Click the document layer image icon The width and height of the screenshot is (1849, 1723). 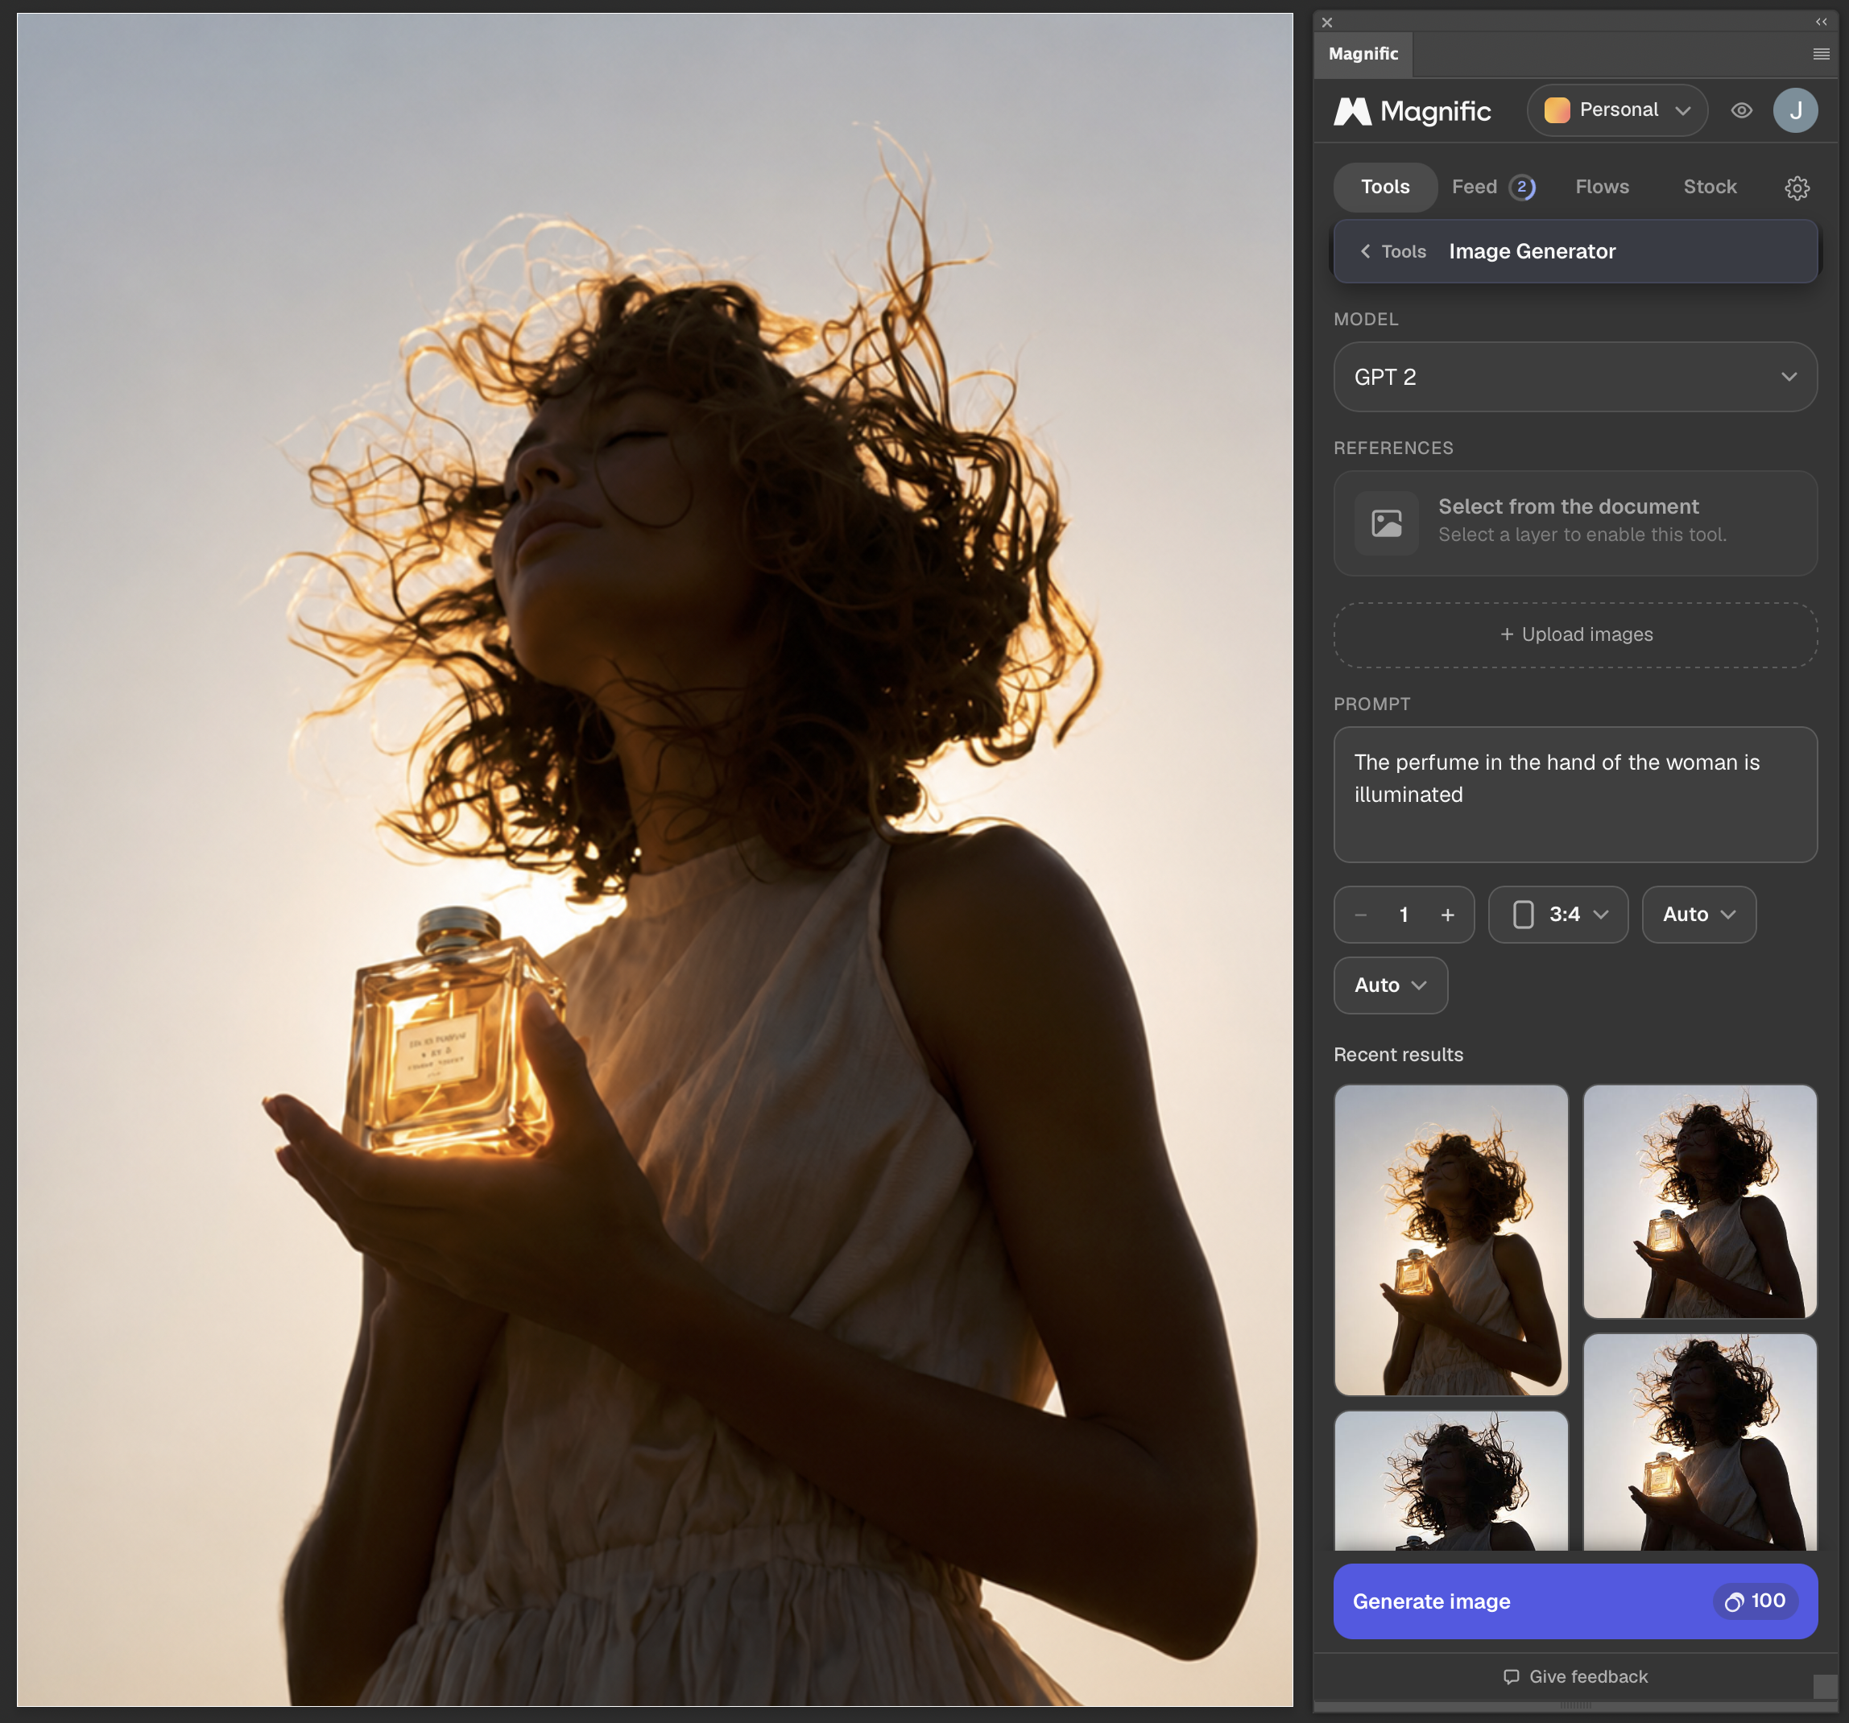click(1386, 523)
